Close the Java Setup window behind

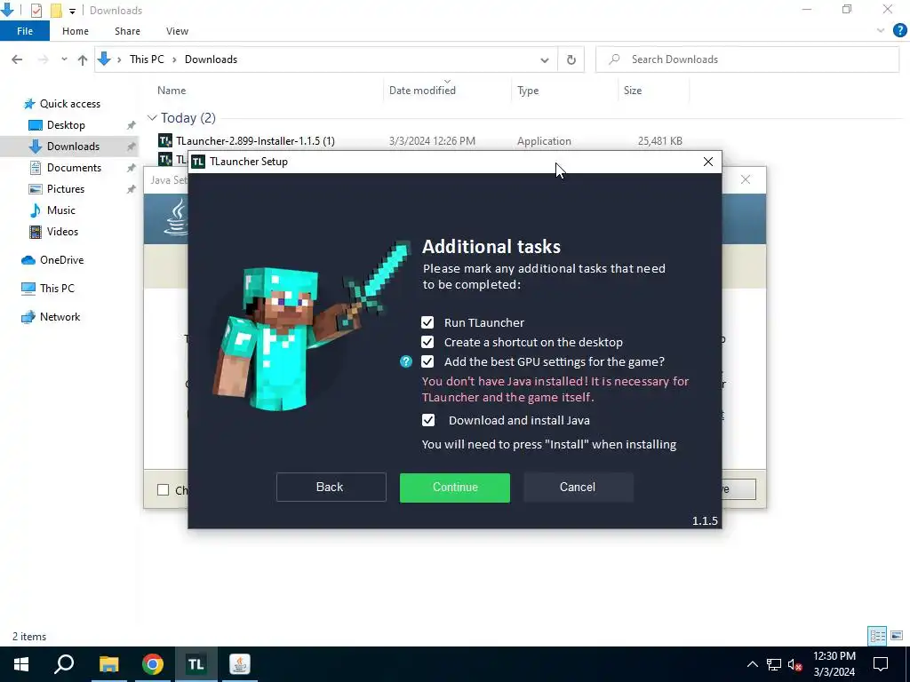click(x=746, y=179)
